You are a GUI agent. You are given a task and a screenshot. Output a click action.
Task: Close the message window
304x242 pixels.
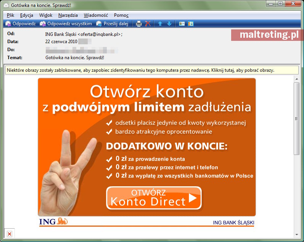293,4
